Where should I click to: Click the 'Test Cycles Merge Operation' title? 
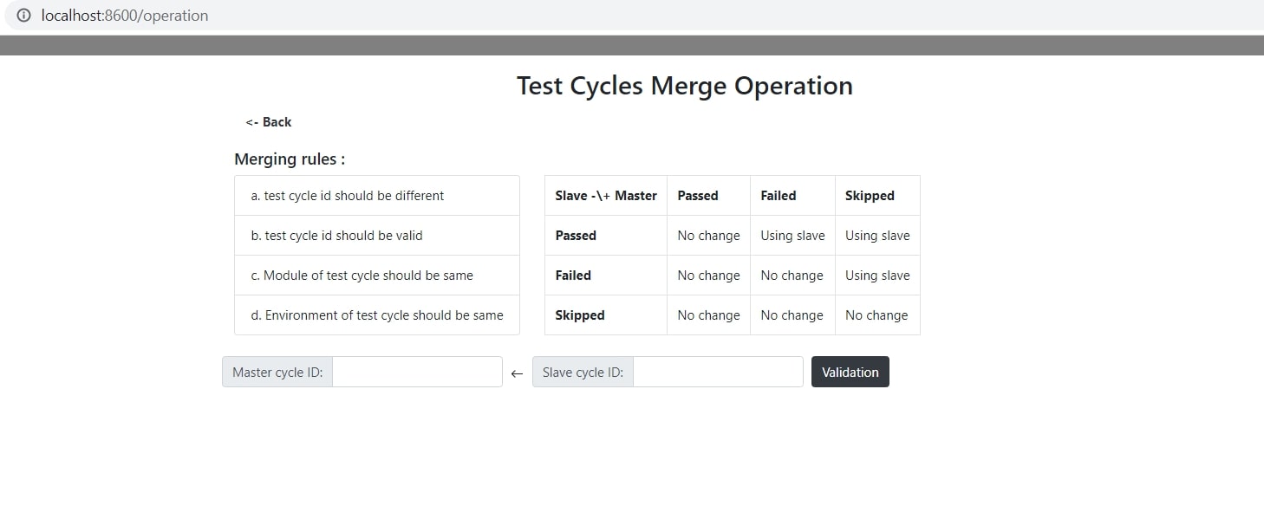click(x=685, y=86)
